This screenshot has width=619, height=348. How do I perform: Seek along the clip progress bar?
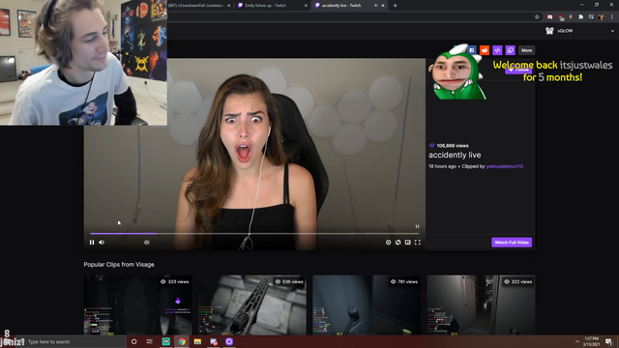(x=254, y=234)
